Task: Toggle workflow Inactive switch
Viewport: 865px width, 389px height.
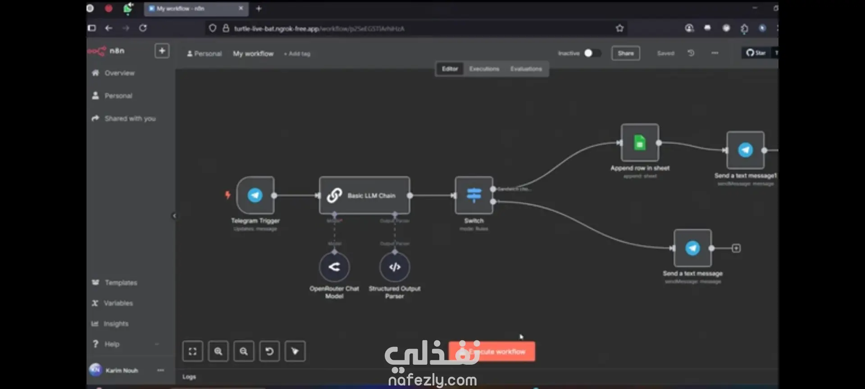Action: (x=592, y=53)
